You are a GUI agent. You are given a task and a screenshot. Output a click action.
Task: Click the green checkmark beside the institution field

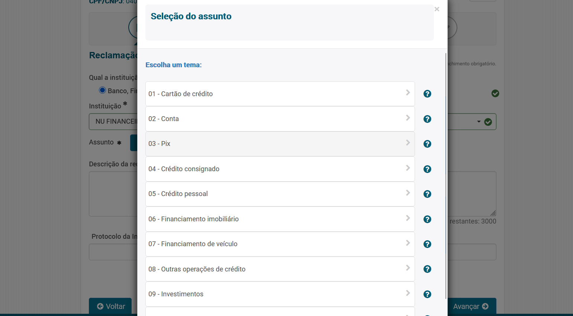pyautogui.click(x=488, y=121)
